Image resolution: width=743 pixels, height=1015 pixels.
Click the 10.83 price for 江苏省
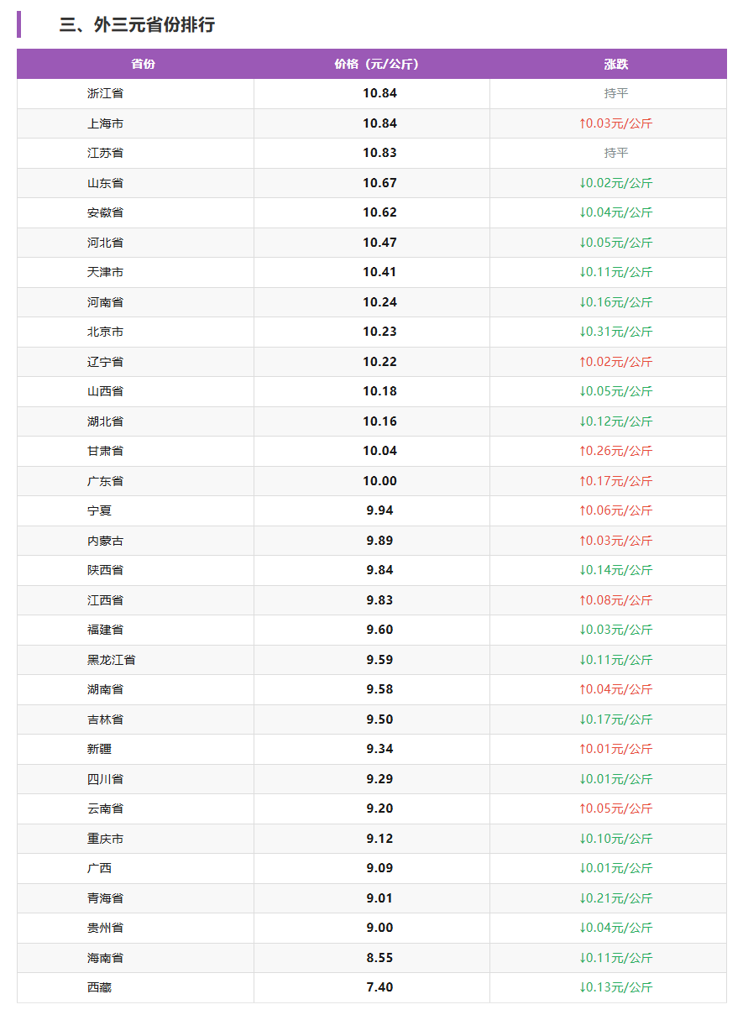pyautogui.click(x=379, y=153)
